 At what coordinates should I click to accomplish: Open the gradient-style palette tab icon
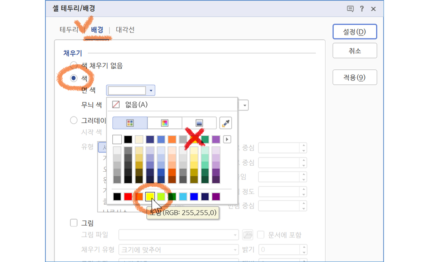pos(199,123)
